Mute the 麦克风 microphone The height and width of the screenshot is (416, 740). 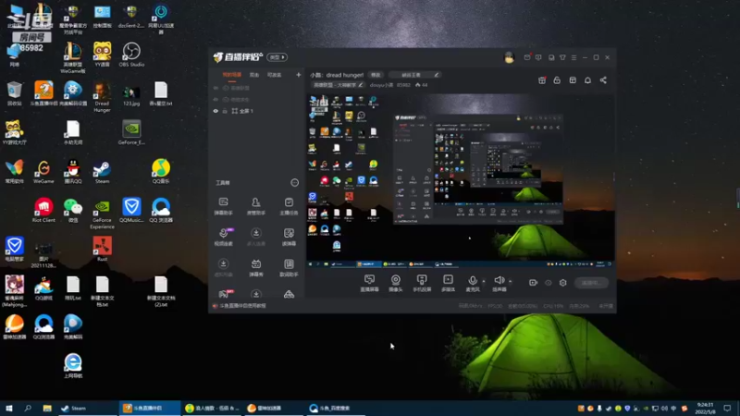[x=473, y=283]
